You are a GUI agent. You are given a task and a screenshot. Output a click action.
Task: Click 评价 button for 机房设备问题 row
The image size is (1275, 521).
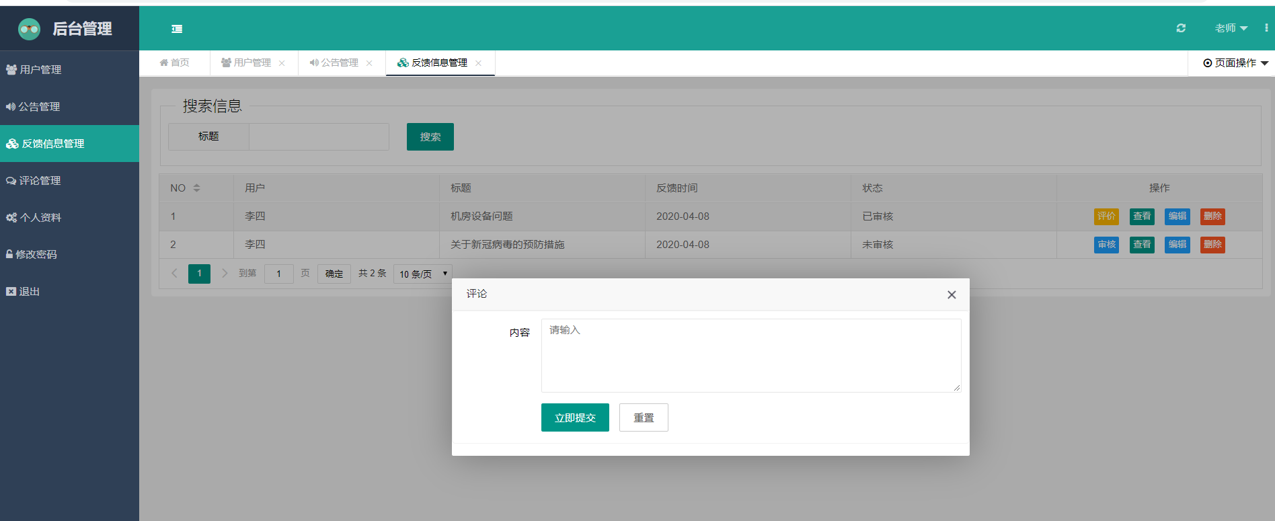pyautogui.click(x=1106, y=216)
